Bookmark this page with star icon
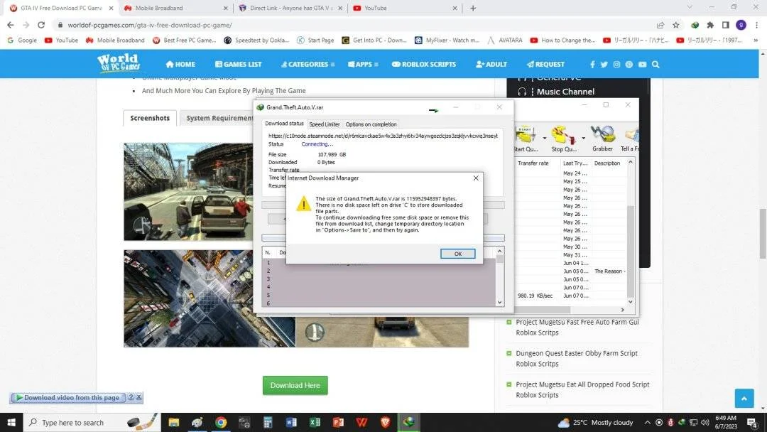767x432 pixels. pyautogui.click(x=675, y=25)
